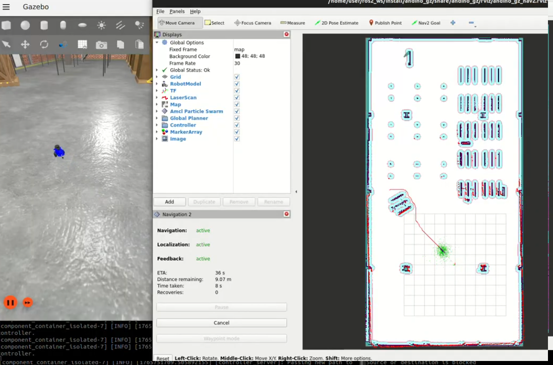Expand the RobotModel tree item
The image size is (553, 365).
pos(157,84)
